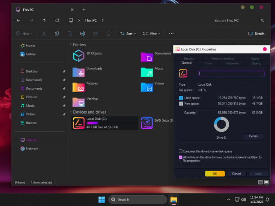Click the Used space blue swatch

coord(181,98)
